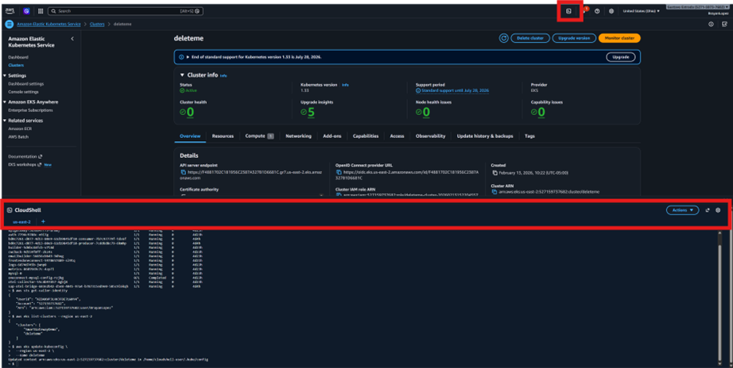Click the Delete cluster button
Screen dimensions: 733x368
pyautogui.click(x=529, y=38)
